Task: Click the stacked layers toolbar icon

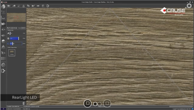Action: [x=28, y=6]
